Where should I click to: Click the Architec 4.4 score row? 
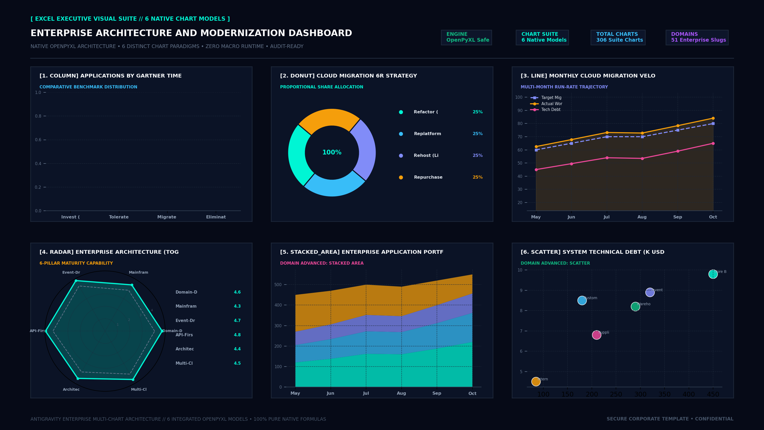click(208, 349)
